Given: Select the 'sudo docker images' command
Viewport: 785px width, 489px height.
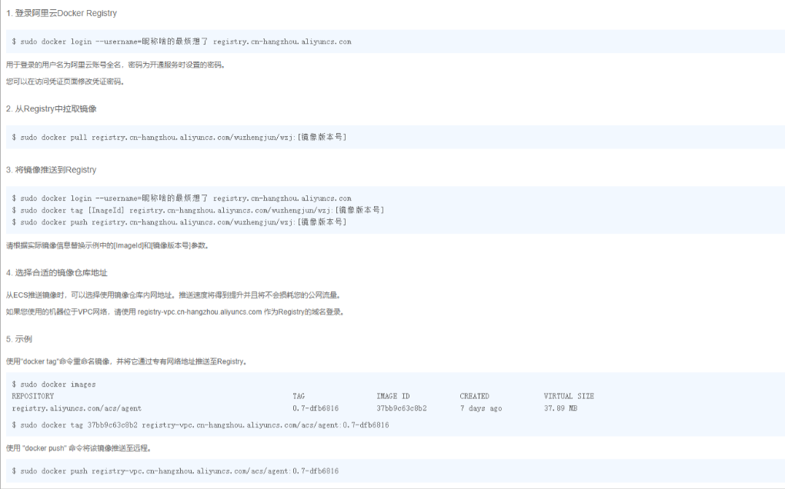Looking at the screenshot, I should coord(54,384).
